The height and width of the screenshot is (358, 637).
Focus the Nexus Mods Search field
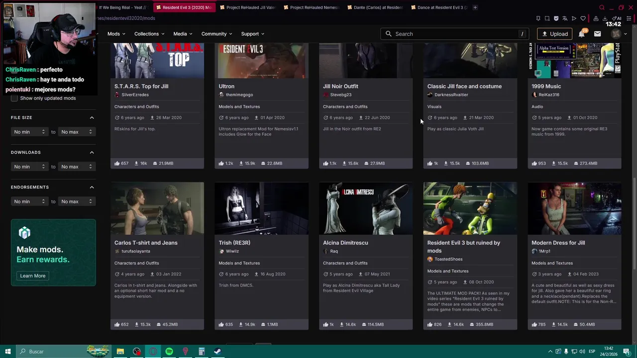456,34
